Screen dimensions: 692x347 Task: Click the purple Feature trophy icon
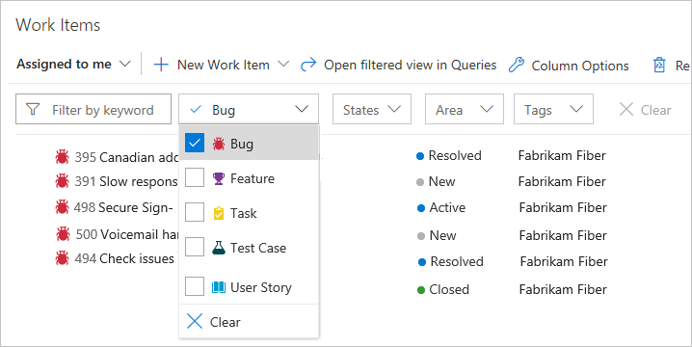click(x=219, y=178)
